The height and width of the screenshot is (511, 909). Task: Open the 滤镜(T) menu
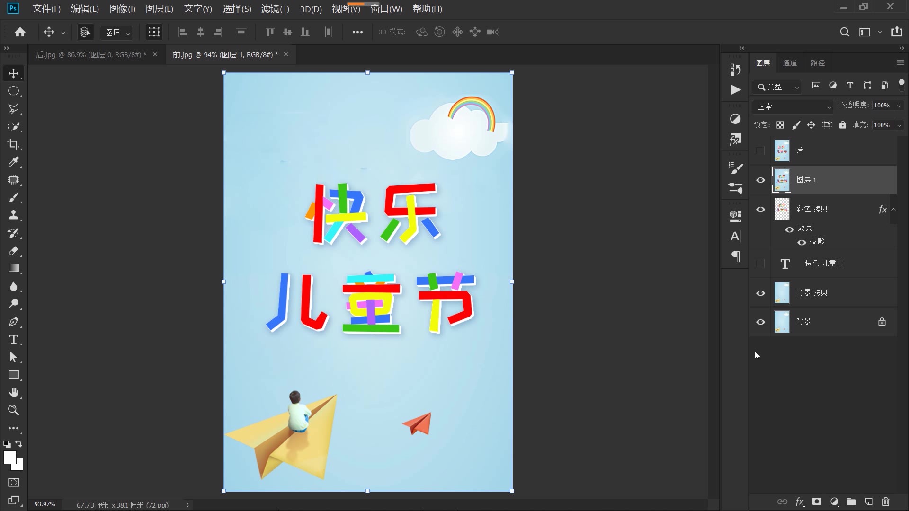(x=275, y=9)
